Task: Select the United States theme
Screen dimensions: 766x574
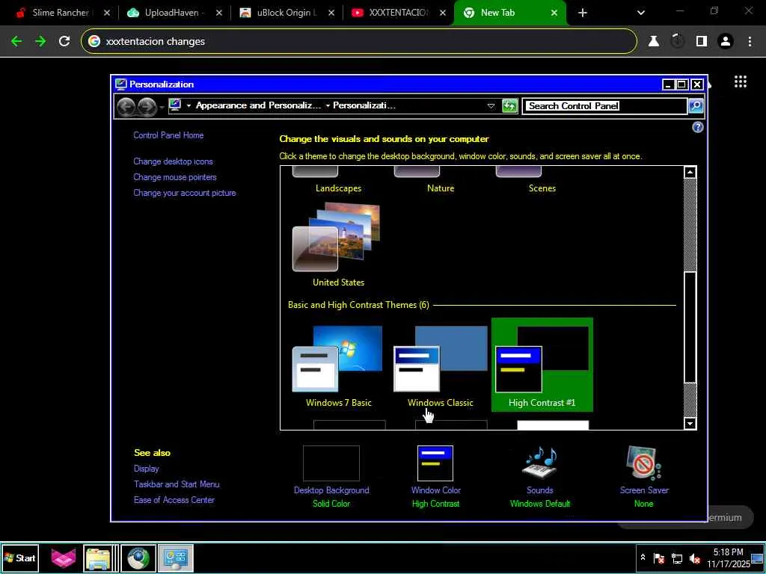Action: [x=338, y=244]
